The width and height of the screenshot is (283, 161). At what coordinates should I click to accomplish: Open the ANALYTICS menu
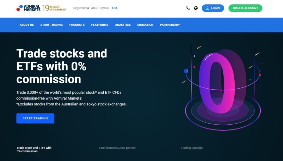click(x=123, y=25)
